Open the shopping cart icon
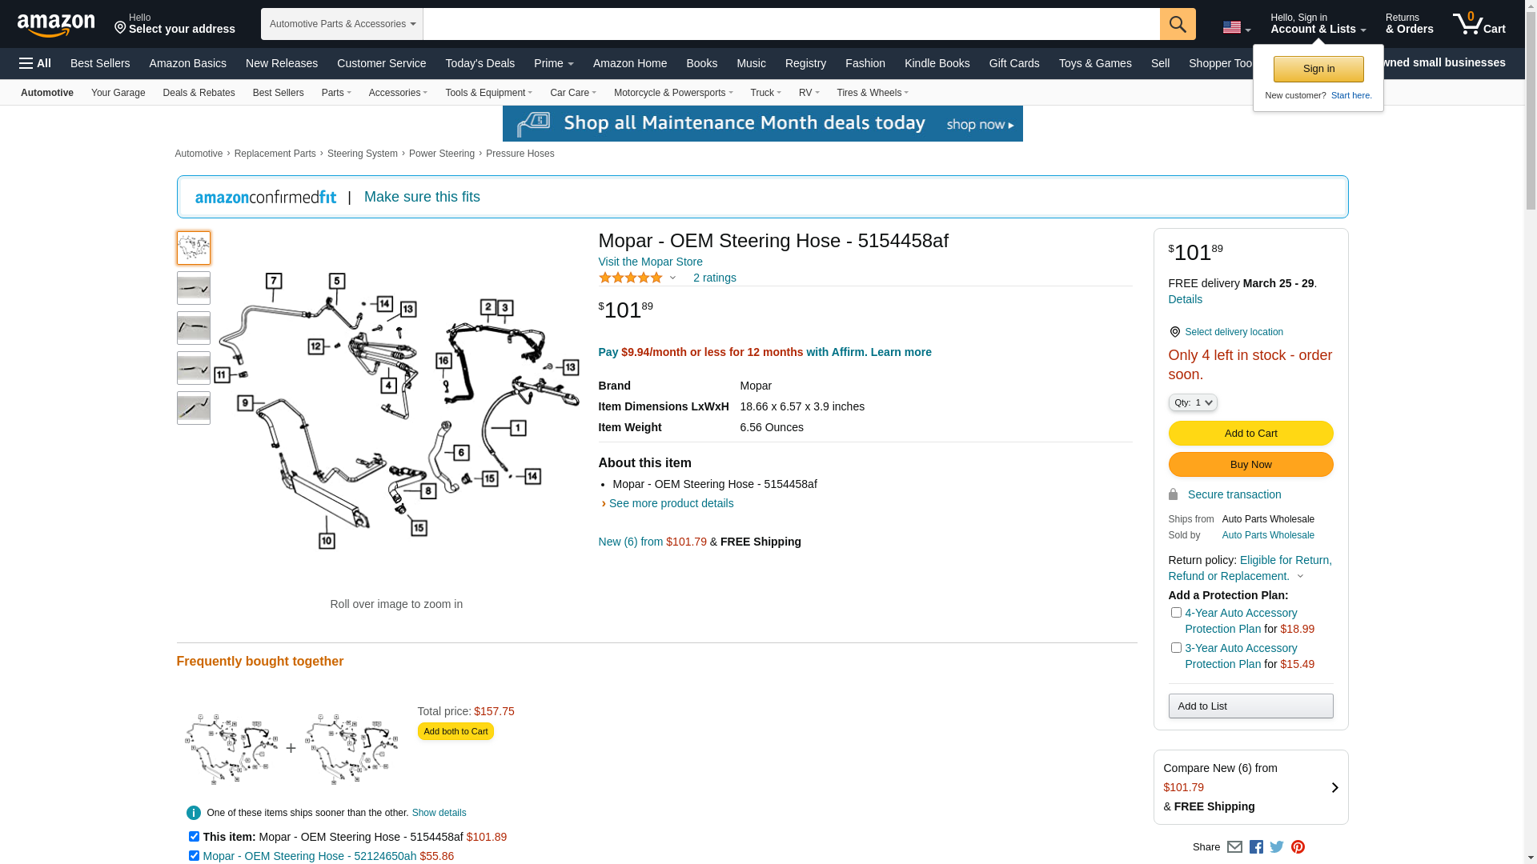The width and height of the screenshot is (1537, 864). click(1479, 24)
